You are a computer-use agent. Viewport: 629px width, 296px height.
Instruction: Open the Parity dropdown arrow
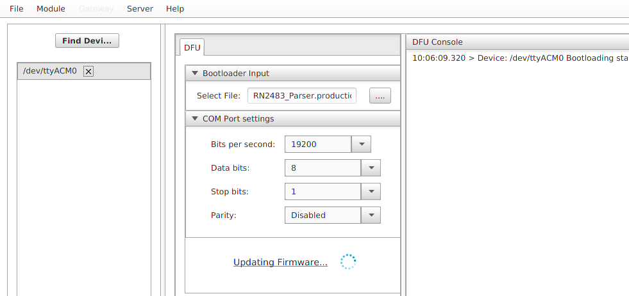tap(371, 215)
